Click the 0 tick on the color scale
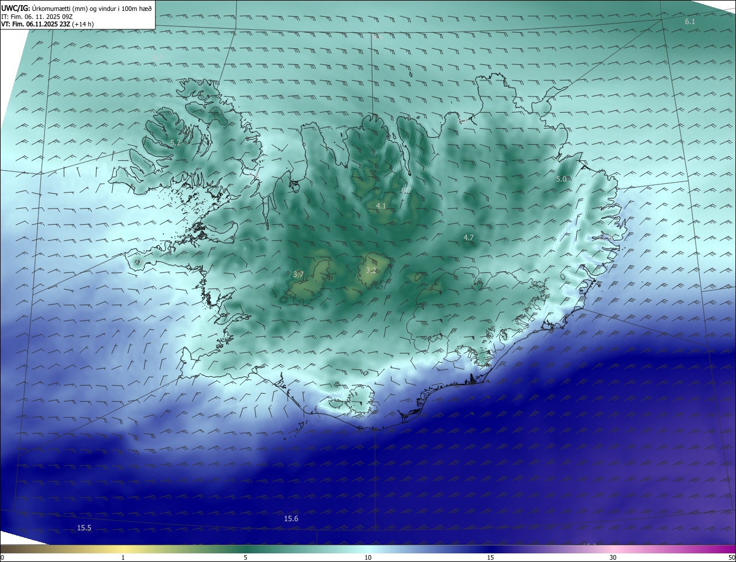The height and width of the screenshot is (562, 736). pyautogui.click(x=2, y=557)
